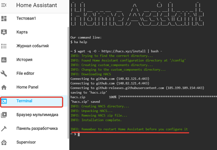The height and width of the screenshot is (150, 217).
Task: Click the Журнал событий list icon
Action: tap(4, 46)
